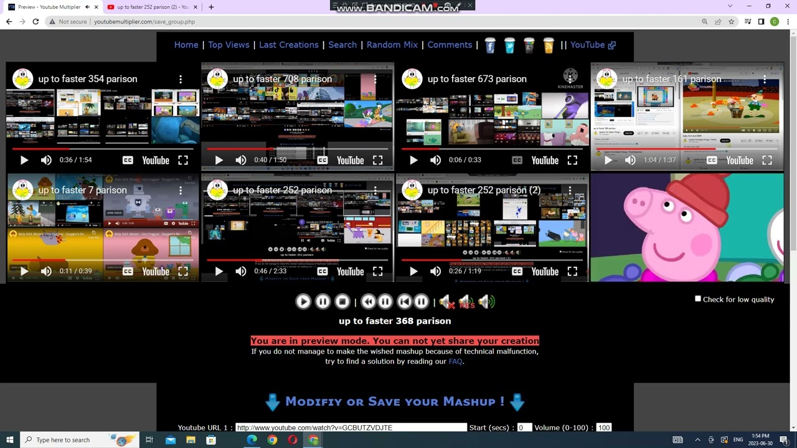Open the Search link in site navigation
This screenshot has width=797, height=448.
pos(342,45)
